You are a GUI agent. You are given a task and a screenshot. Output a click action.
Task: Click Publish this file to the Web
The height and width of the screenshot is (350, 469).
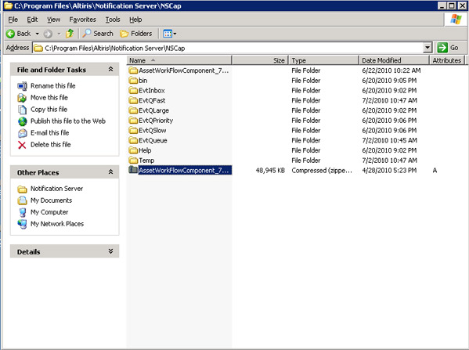pos(68,121)
